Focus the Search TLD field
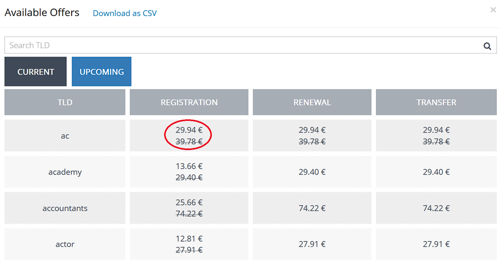The width and height of the screenshot is (500, 262). (x=250, y=45)
